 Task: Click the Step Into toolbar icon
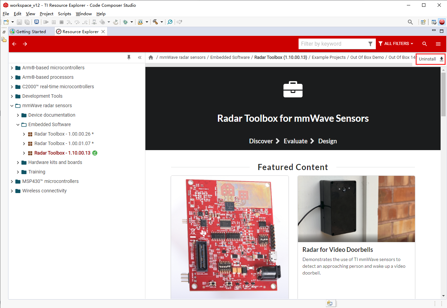69,22
